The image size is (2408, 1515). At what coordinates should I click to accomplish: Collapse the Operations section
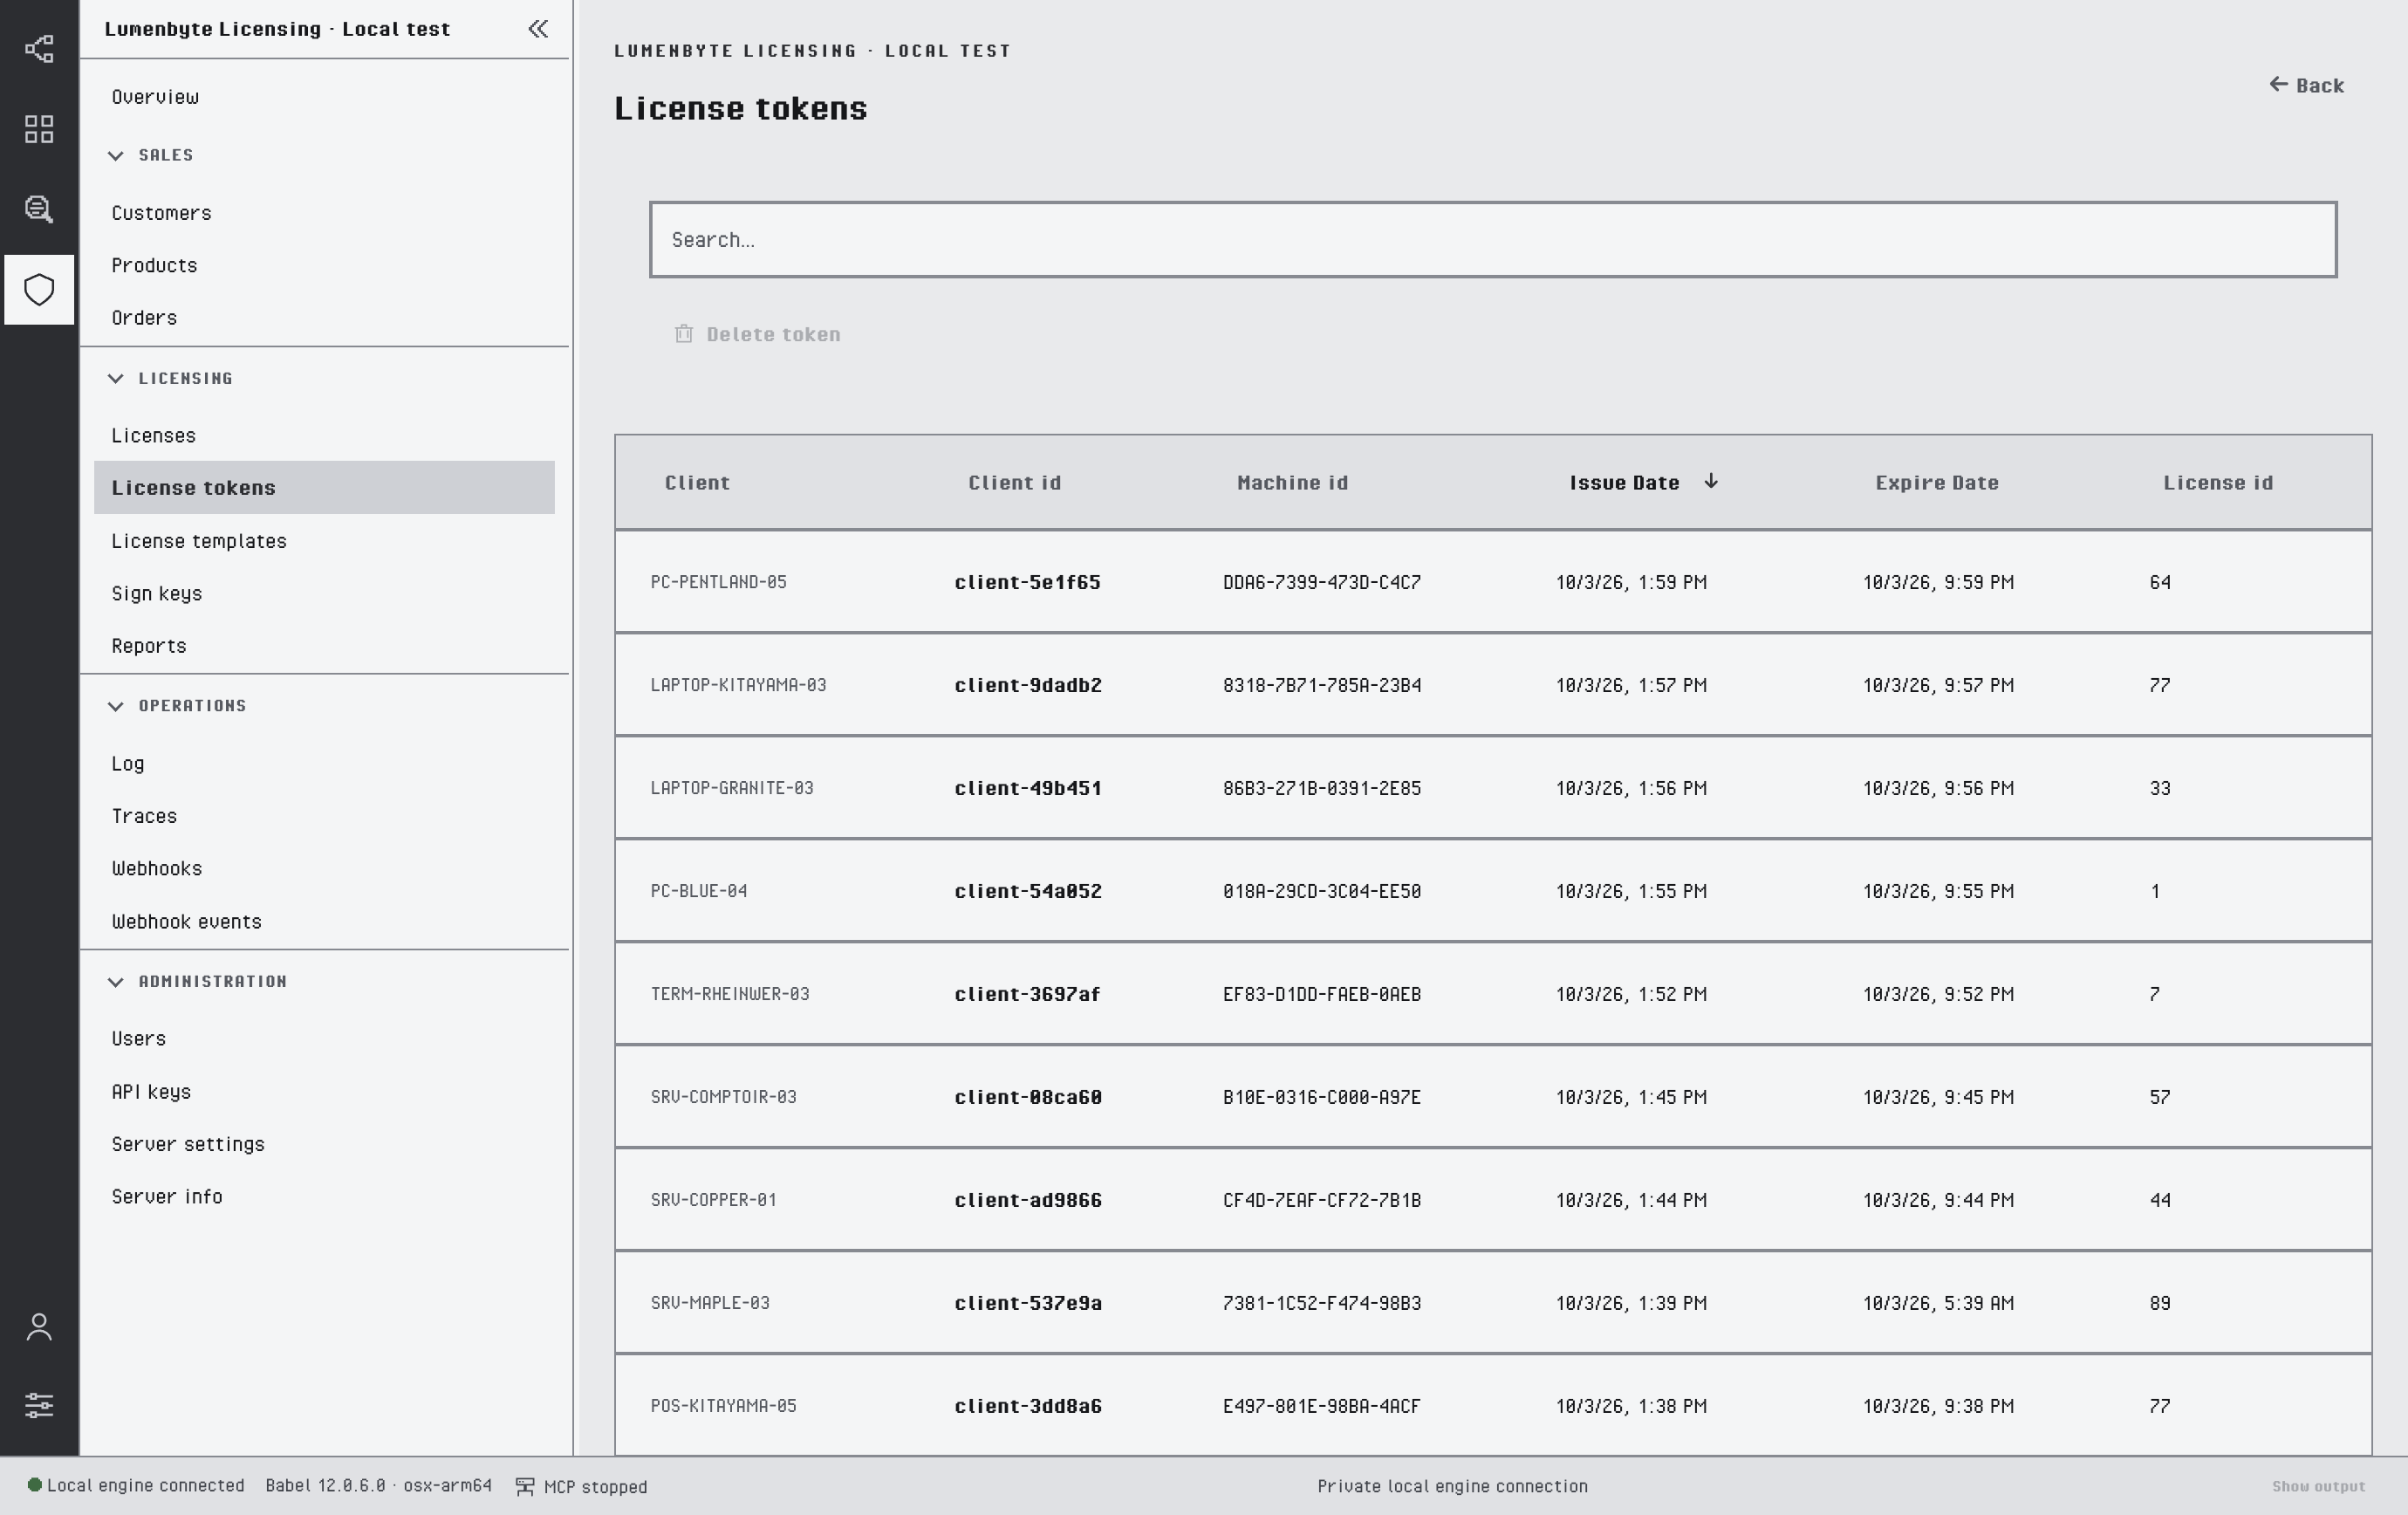coord(116,706)
